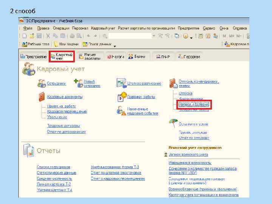Open the Кадровое перемещение link
272x204 pixels.
(x=67, y=111)
